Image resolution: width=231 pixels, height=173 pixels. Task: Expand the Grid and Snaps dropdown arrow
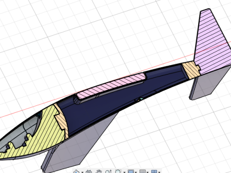147,172
